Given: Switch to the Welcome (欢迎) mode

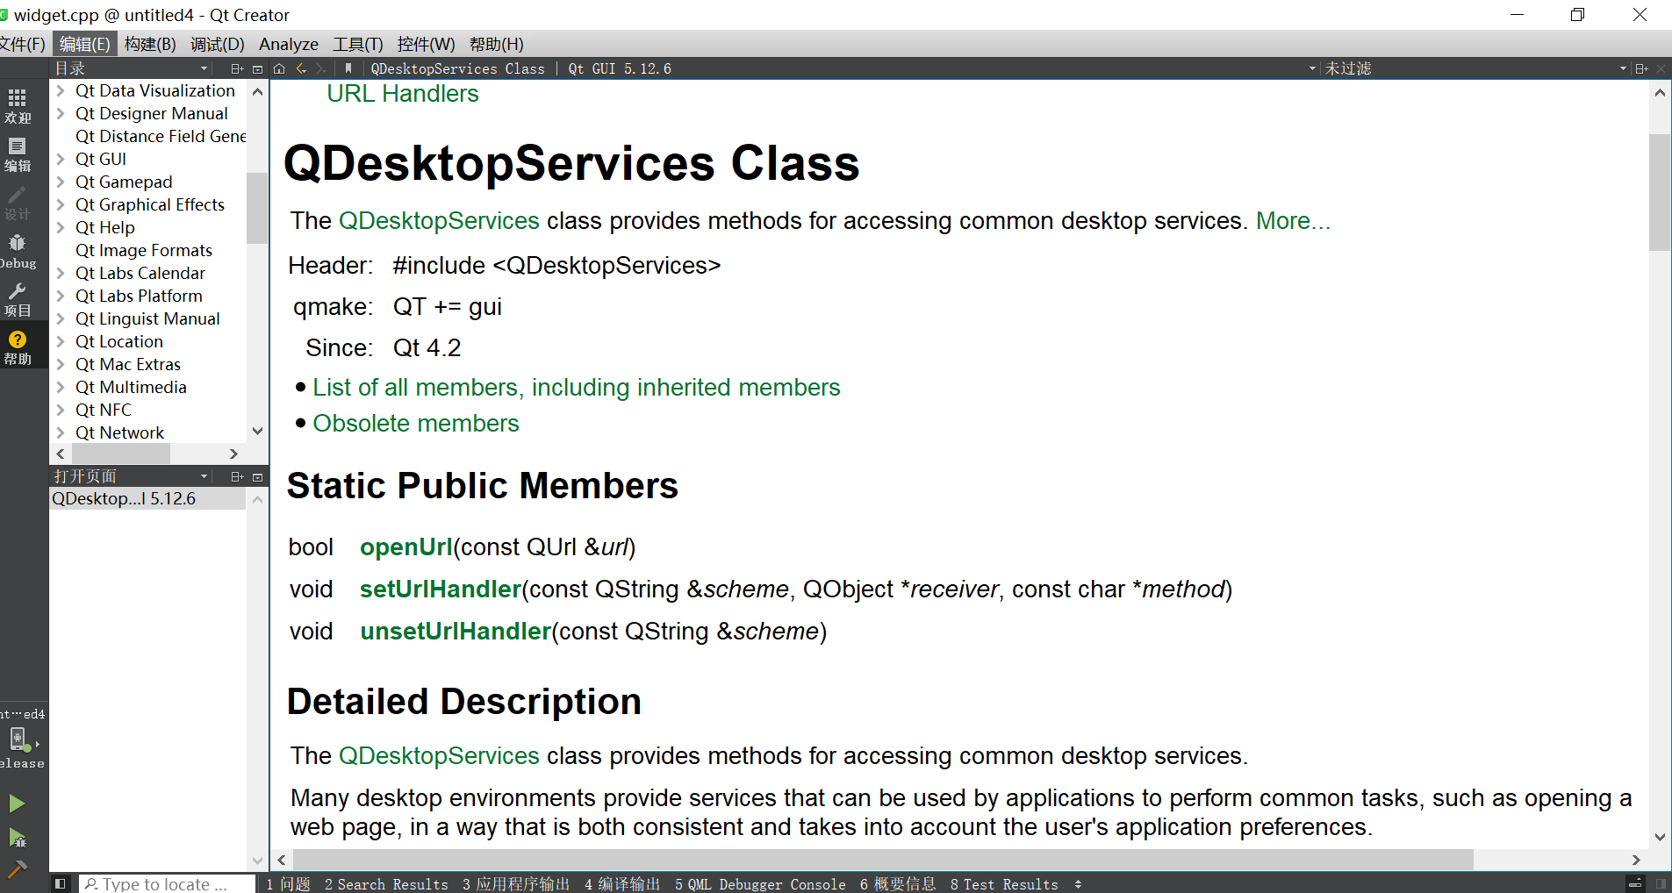Looking at the screenshot, I should 18,106.
